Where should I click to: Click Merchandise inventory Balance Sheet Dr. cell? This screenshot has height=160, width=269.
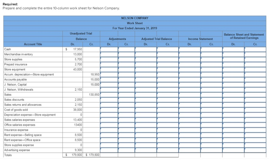[x=233, y=54]
